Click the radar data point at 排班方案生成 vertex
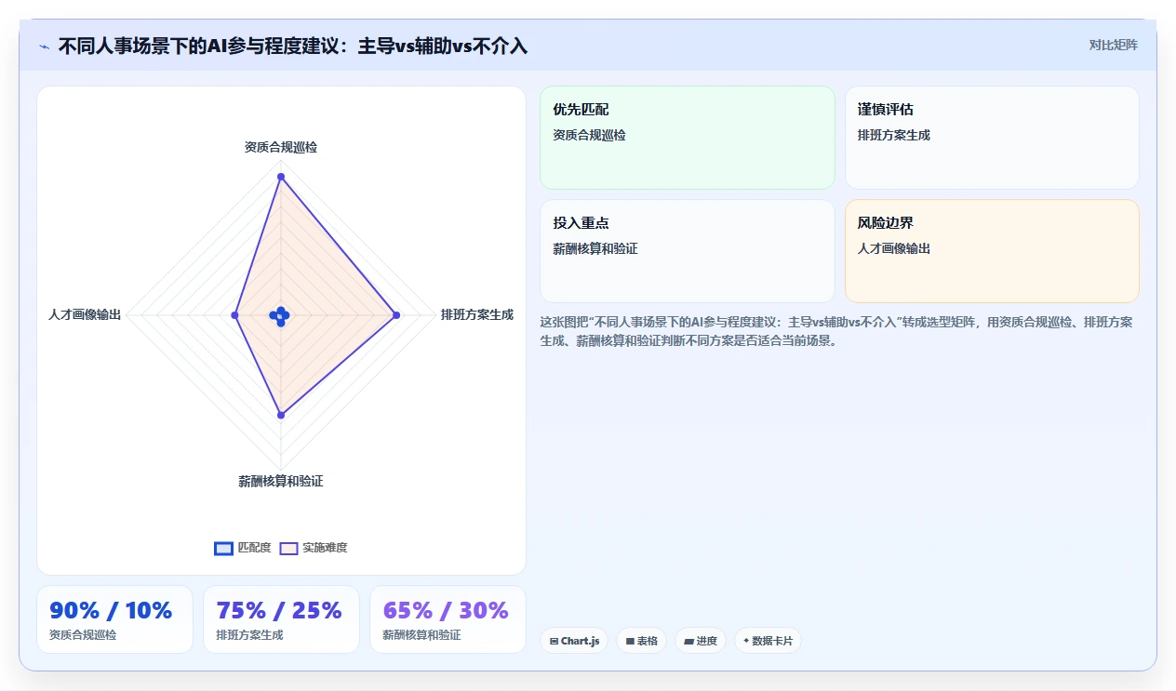 (396, 316)
